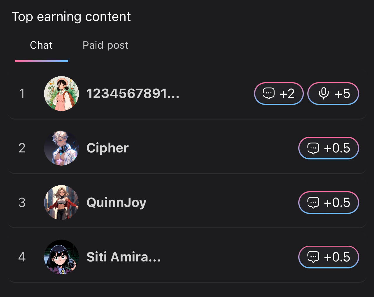Click the rank number 3
Screen dimensions: 374x297
22,203
